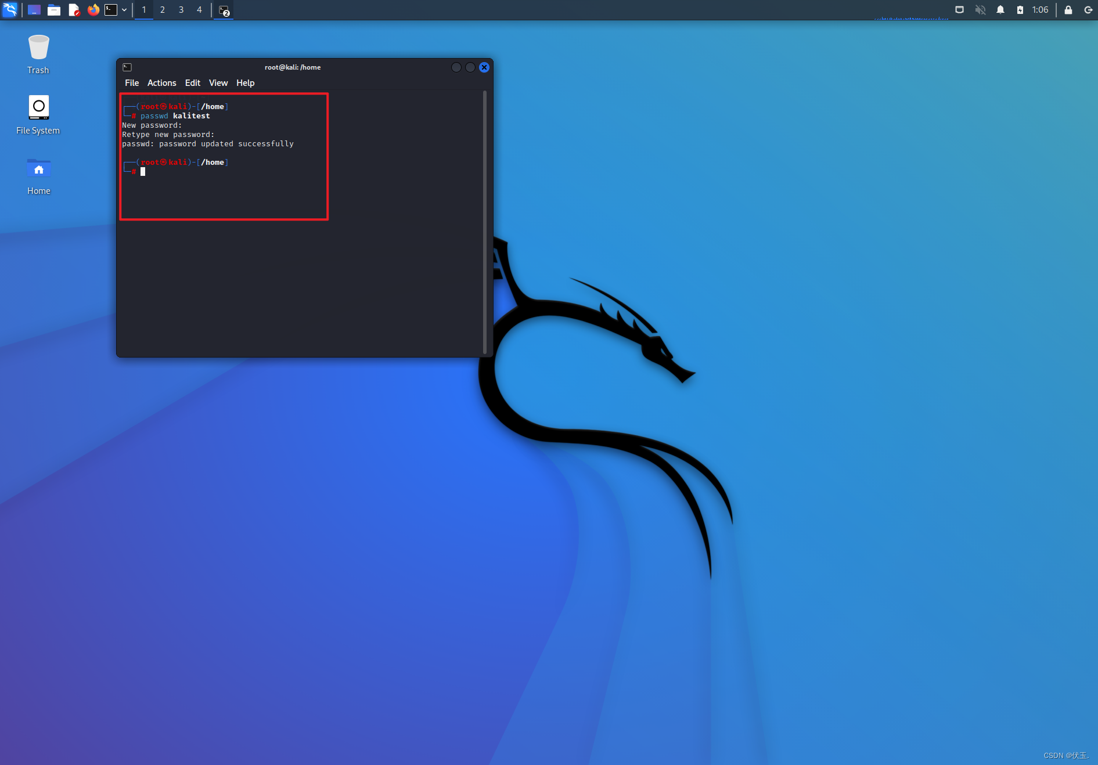Select the Home folder desktop icon
The height and width of the screenshot is (765, 1098).
(x=38, y=176)
